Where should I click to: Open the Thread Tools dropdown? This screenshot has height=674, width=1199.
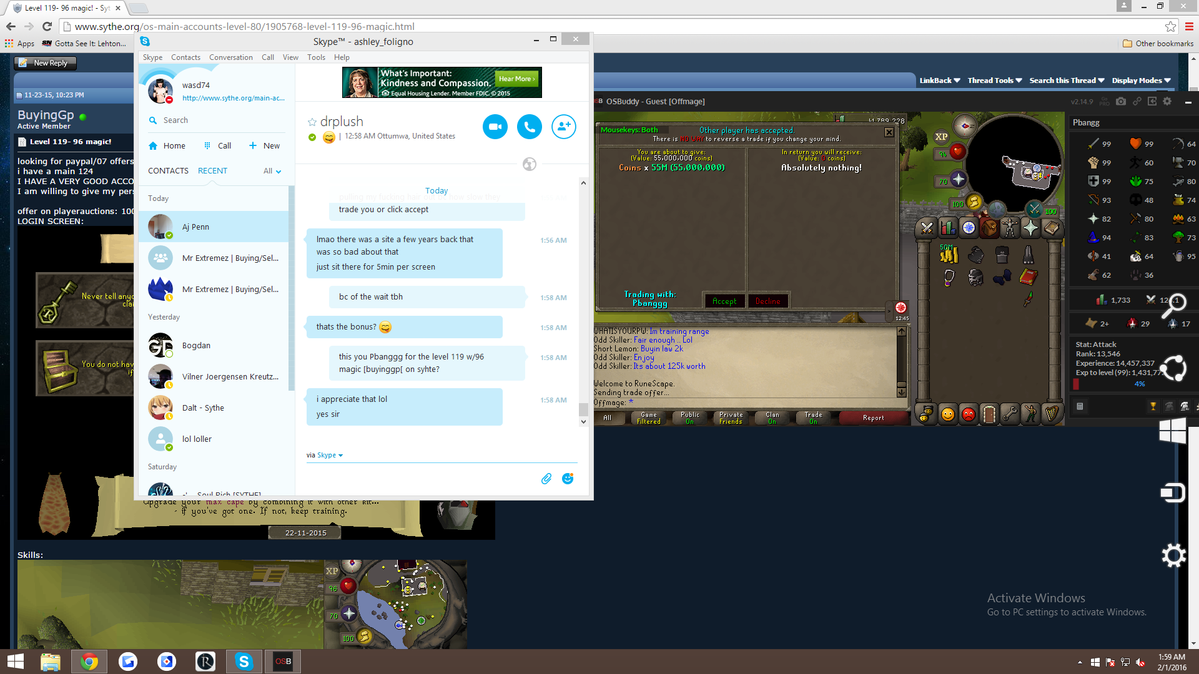pos(994,81)
